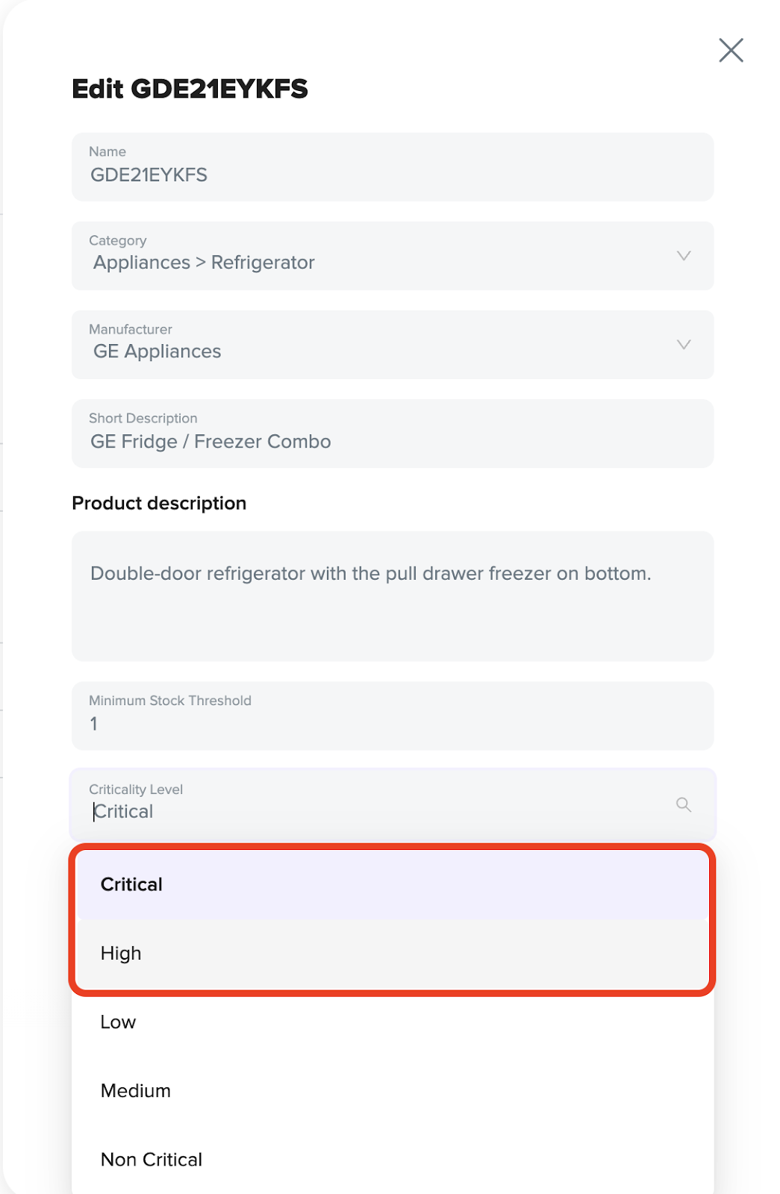Open the Appliances > Refrigerator category selector
This screenshot has height=1194, width=780.
[393, 256]
